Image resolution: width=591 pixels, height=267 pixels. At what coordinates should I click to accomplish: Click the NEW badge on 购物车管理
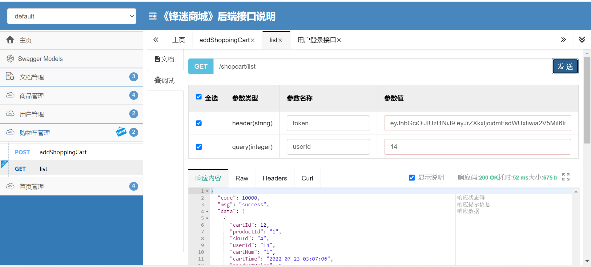tap(121, 131)
